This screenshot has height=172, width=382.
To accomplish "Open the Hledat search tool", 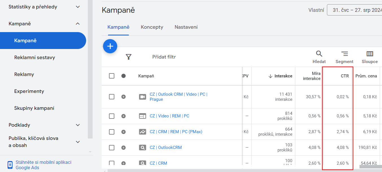I will (319, 57).
